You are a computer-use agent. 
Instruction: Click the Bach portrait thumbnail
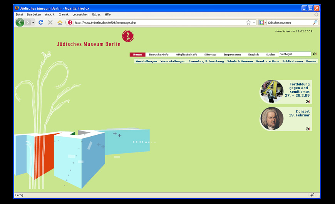[271, 119]
